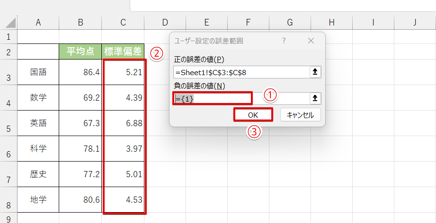Image resolution: width=436 pixels, height=223 pixels.
Task: Click collapse-dialog icon for positive error value
Action: point(315,72)
